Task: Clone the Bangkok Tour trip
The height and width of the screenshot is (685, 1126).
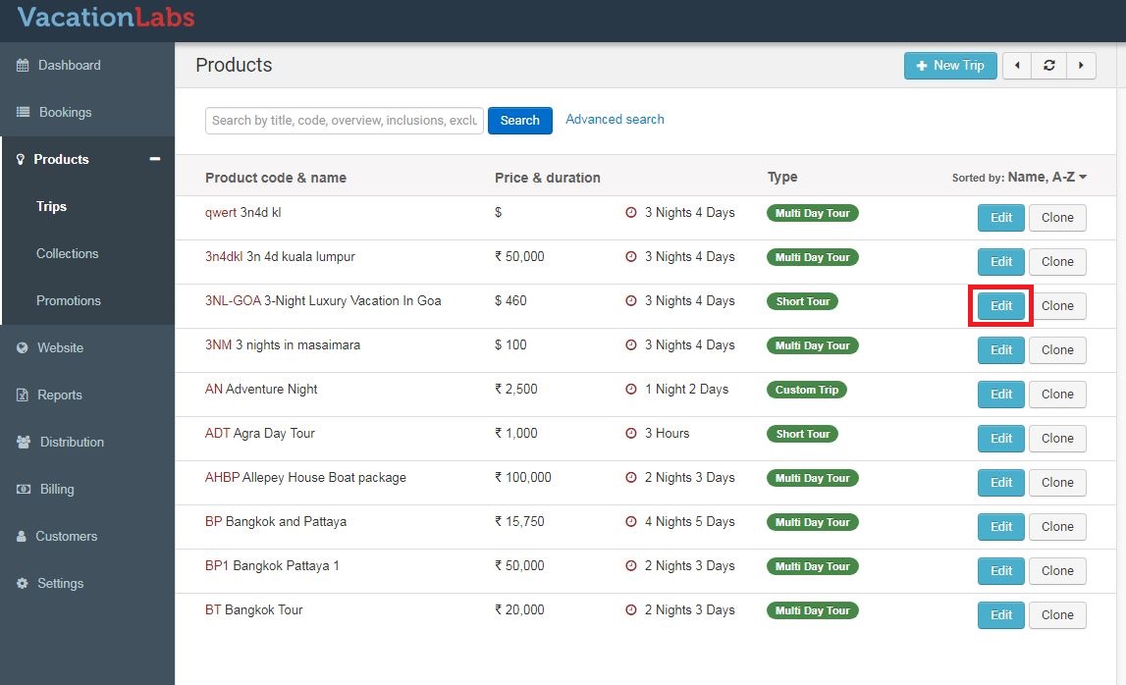Action: [x=1057, y=615]
